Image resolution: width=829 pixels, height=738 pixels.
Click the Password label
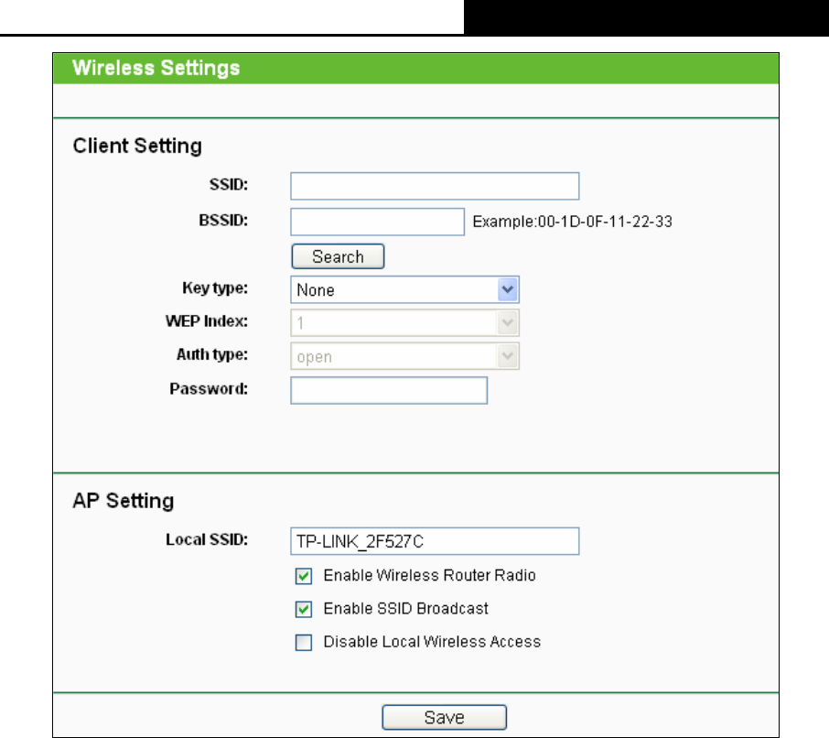pos(209,389)
